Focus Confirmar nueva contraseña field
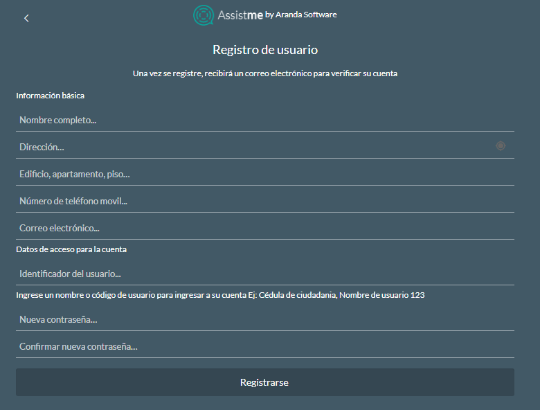Image resolution: width=540 pixels, height=410 pixels. [x=265, y=346]
